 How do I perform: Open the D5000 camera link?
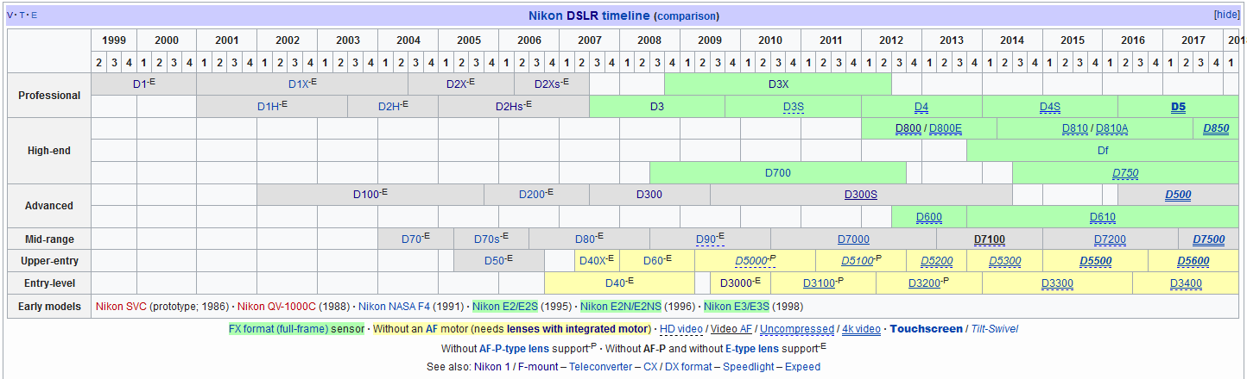(x=751, y=261)
